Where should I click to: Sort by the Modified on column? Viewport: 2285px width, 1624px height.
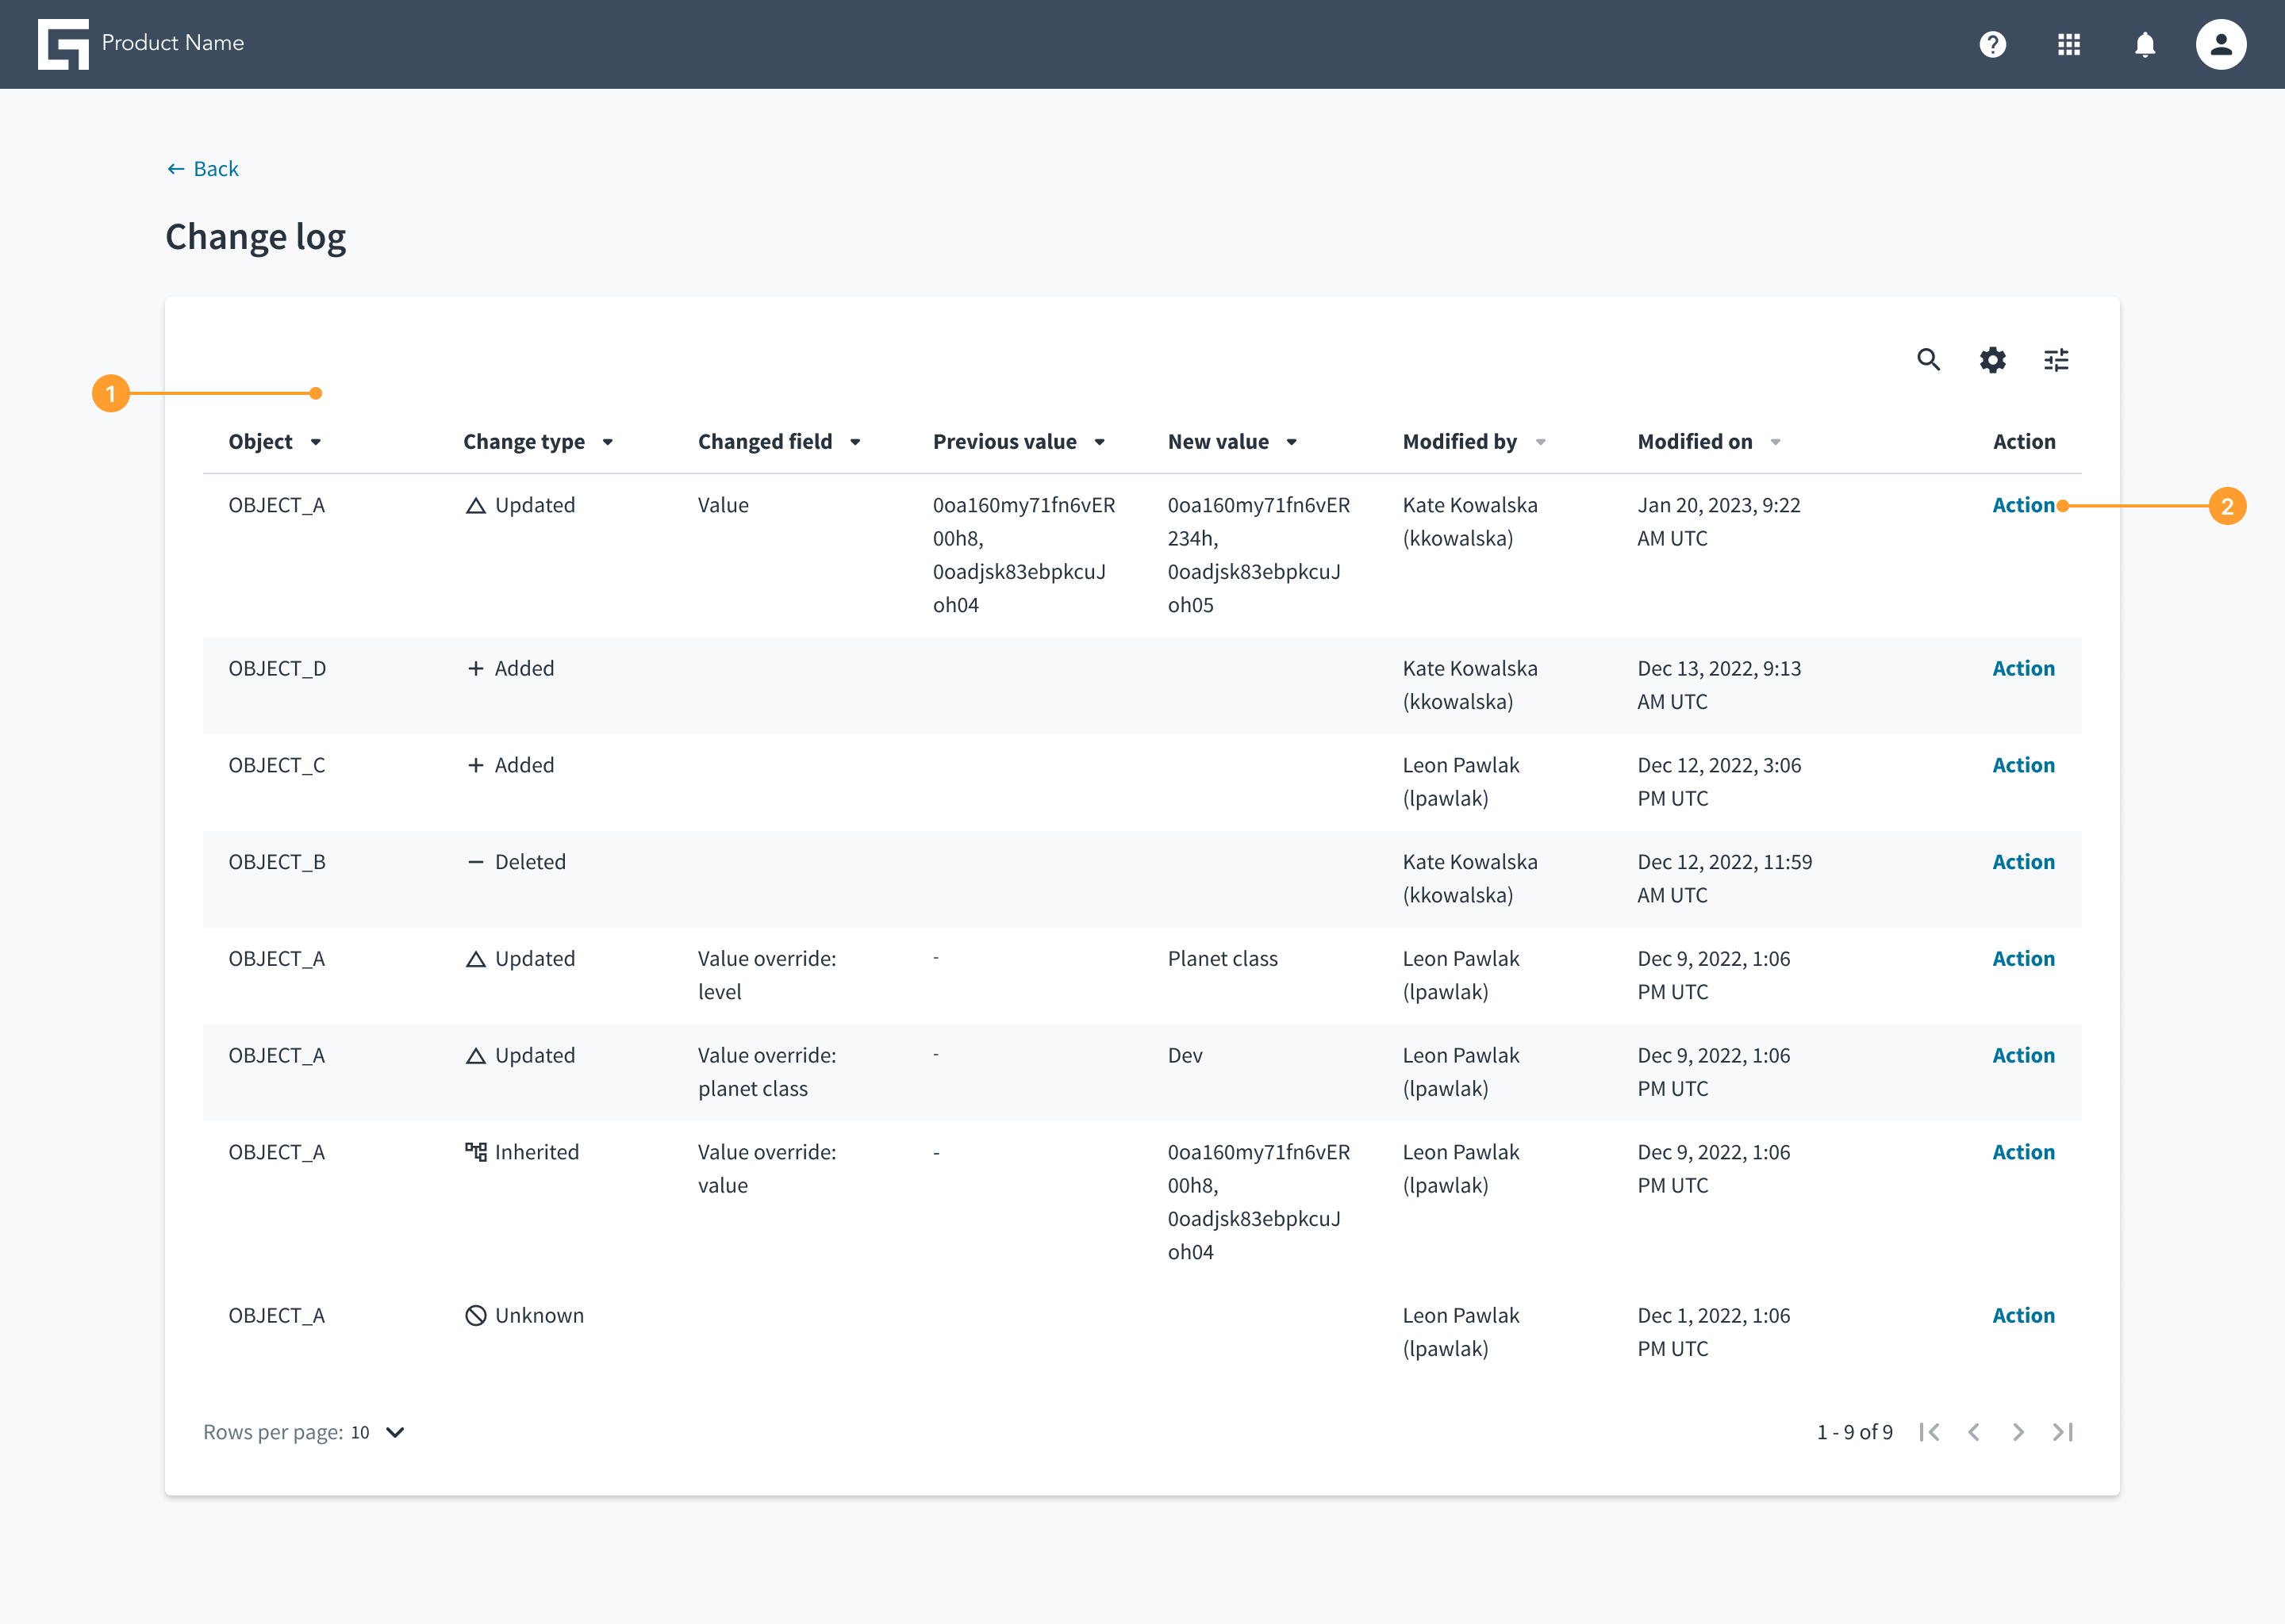click(x=1709, y=442)
